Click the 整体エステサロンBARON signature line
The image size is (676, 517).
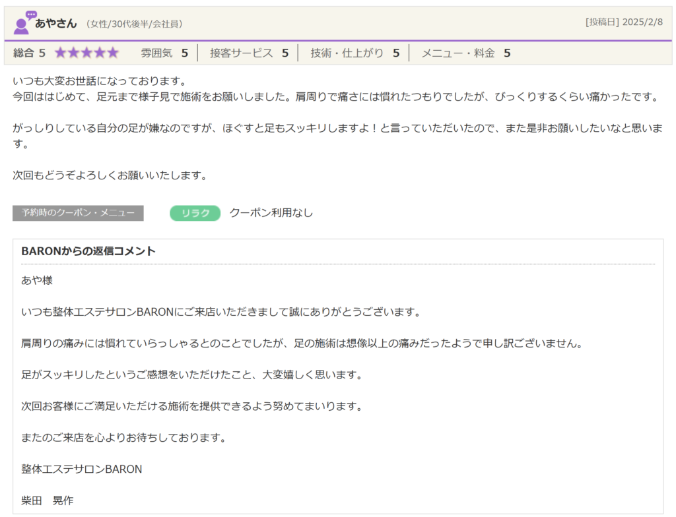pyautogui.click(x=82, y=470)
